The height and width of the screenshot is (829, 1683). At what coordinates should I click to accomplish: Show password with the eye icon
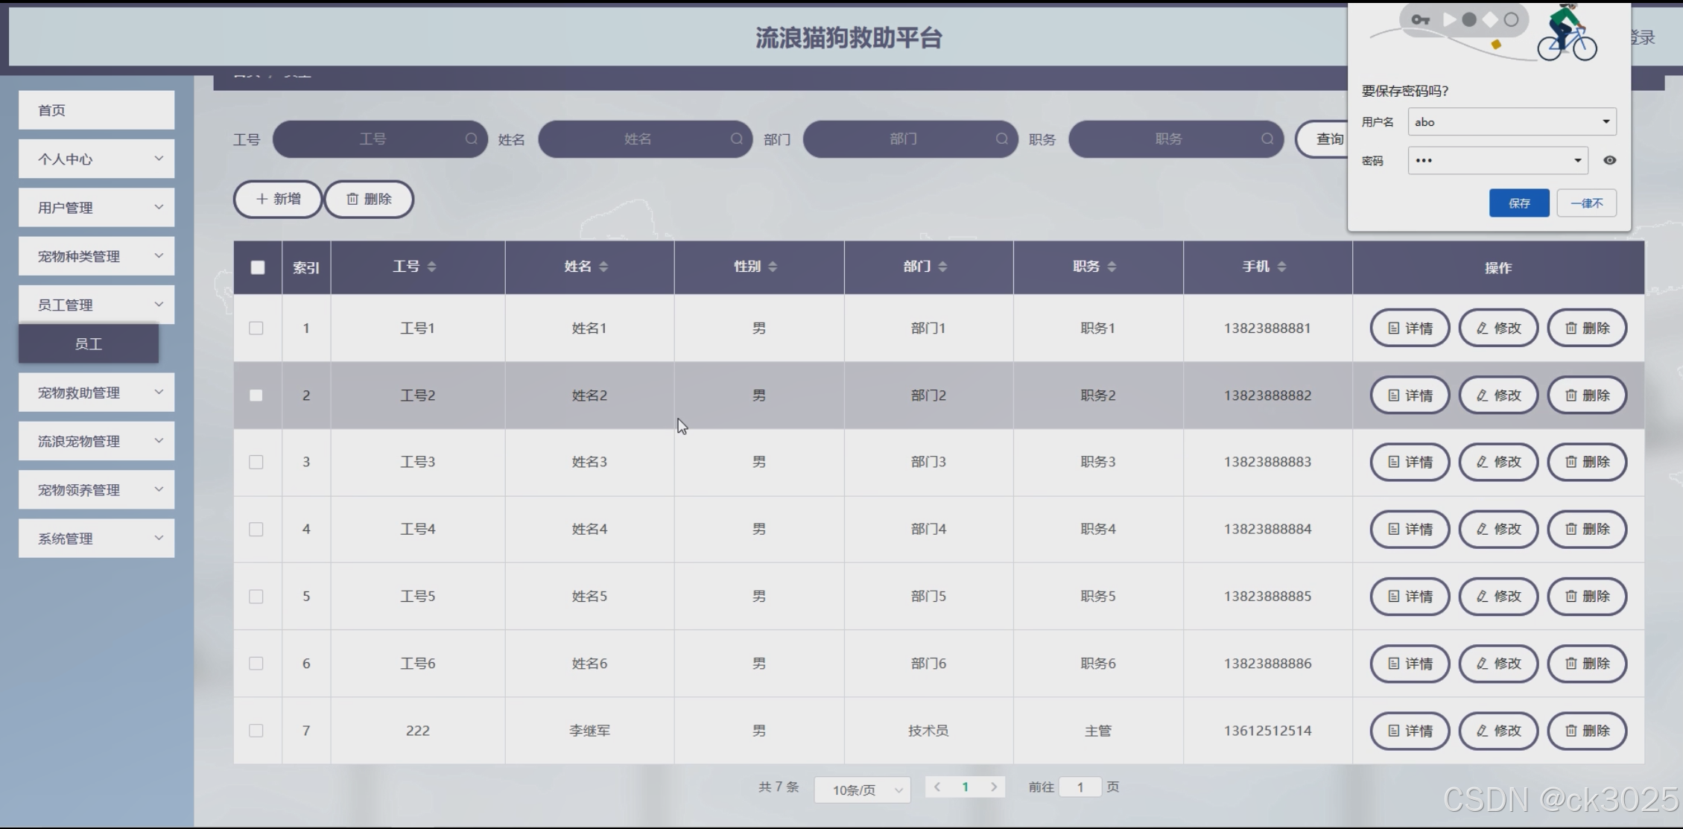coord(1609,160)
